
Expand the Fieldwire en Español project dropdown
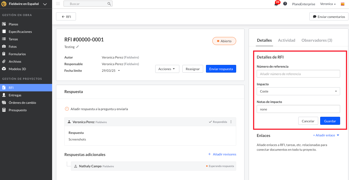[45, 4]
